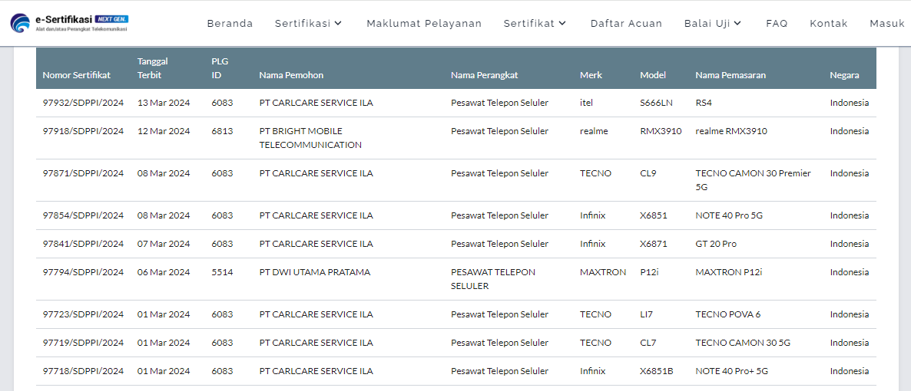
Task: Expand the Sertifikat dropdown menu
Action: (535, 23)
